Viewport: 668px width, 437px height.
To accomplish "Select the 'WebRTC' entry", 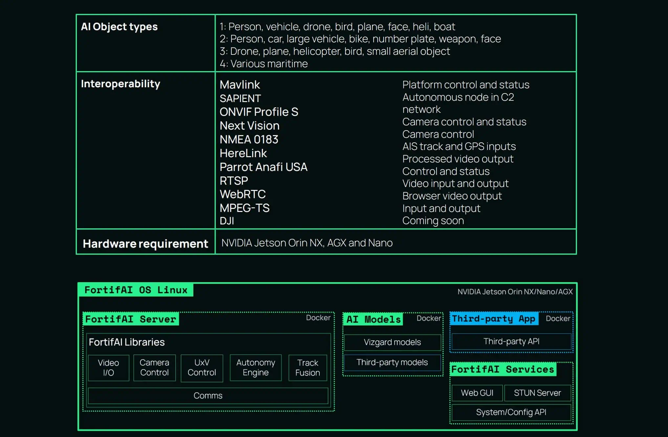I will point(243,194).
